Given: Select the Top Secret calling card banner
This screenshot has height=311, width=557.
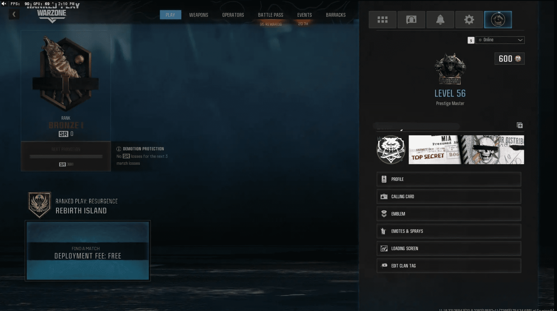Looking at the screenshot, I should point(466,150).
